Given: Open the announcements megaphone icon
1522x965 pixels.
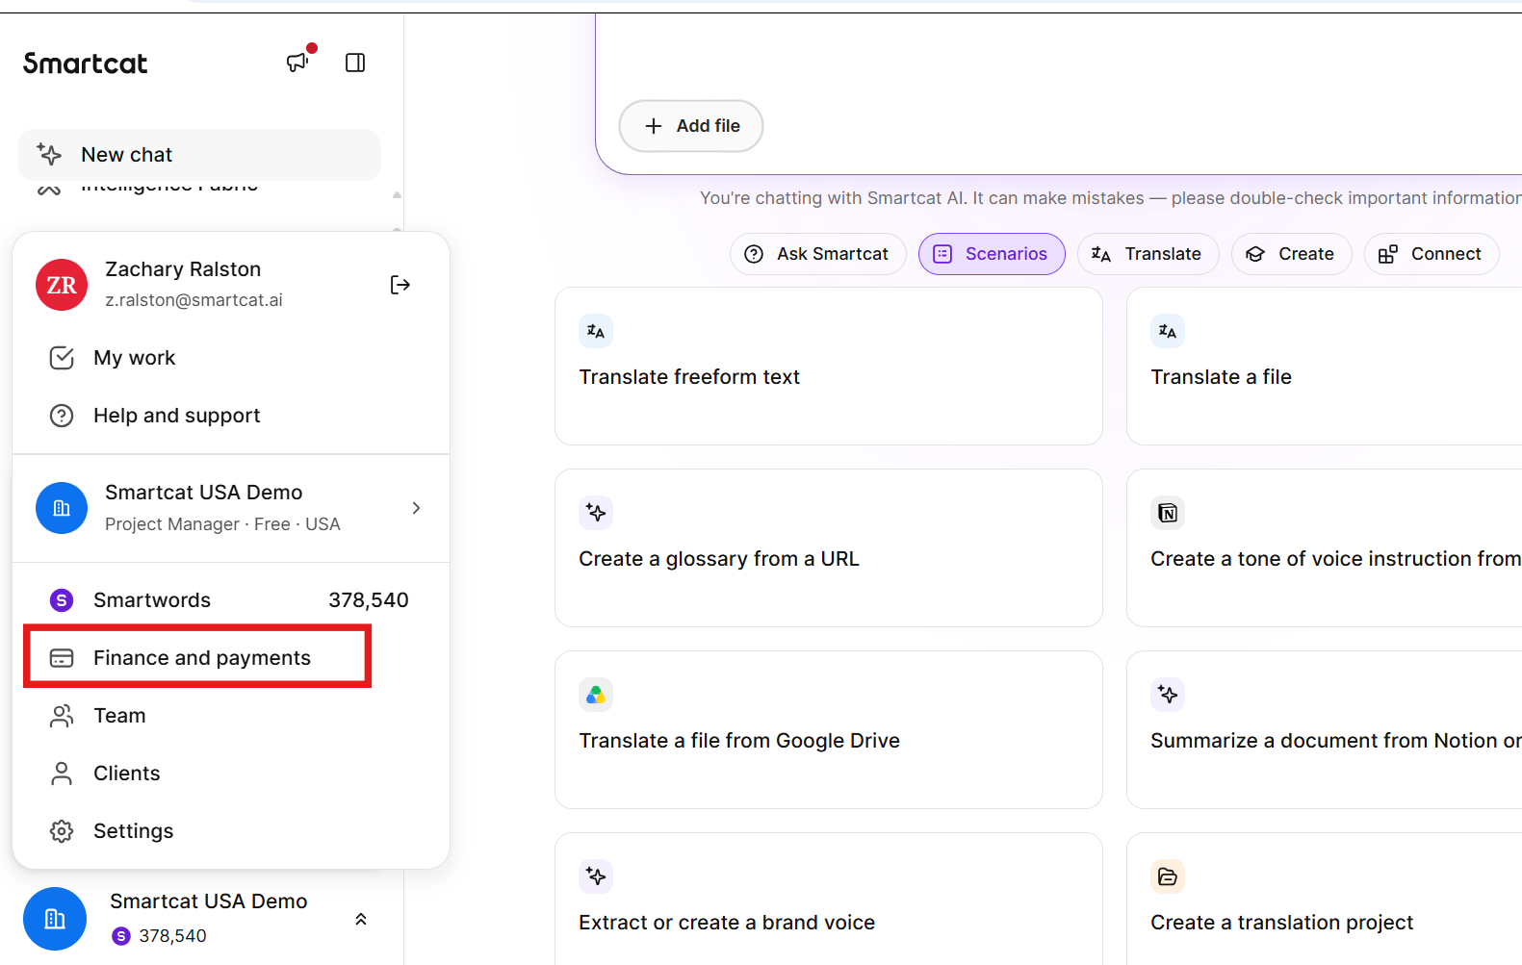Looking at the screenshot, I should pyautogui.click(x=297, y=63).
